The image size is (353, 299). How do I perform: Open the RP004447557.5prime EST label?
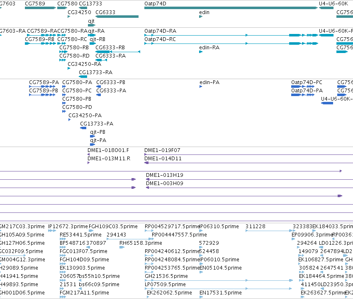[x=179, y=235]
